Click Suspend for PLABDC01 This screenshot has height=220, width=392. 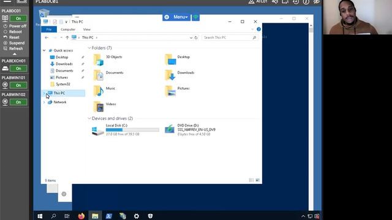coord(13,43)
